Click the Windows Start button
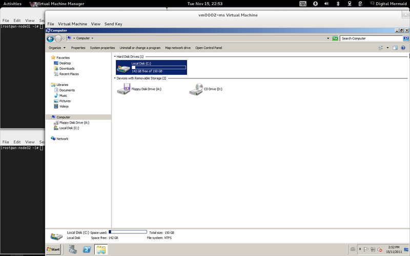This screenshot has height=256, width=410. pyautogui.click(x=53, y=249)
